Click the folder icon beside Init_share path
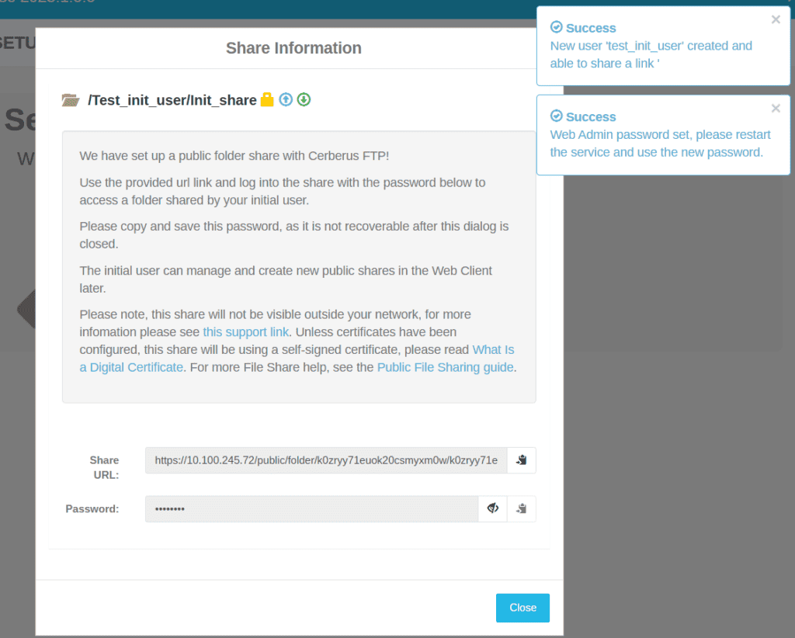 click(x=71, y=99)
